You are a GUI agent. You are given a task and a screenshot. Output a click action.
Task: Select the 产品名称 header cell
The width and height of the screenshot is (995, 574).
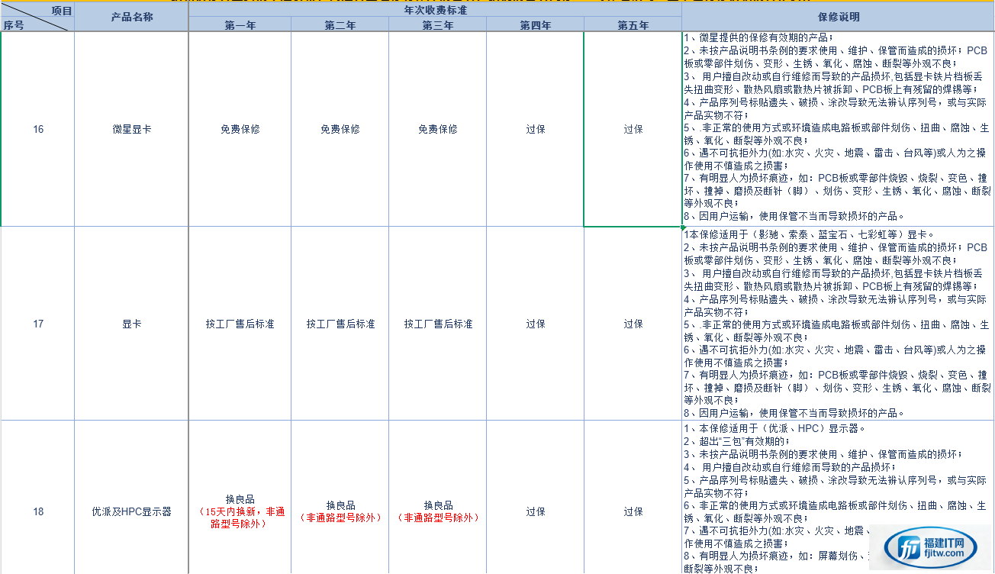click(131, 17)
